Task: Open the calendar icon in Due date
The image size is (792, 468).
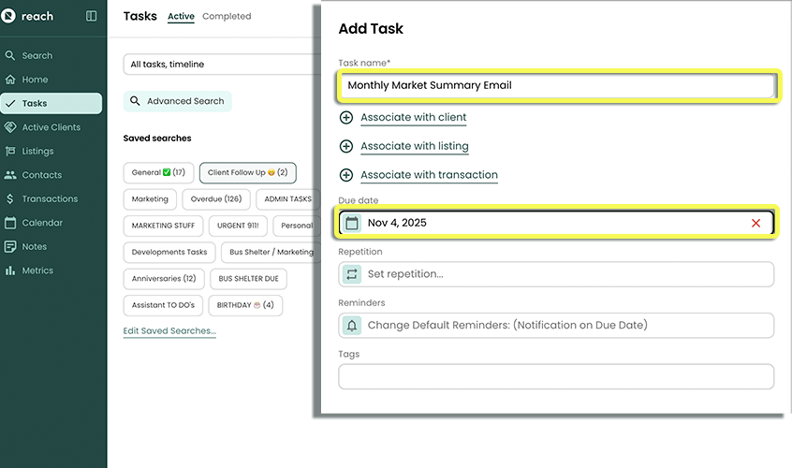Action: (x=352, y=223)
